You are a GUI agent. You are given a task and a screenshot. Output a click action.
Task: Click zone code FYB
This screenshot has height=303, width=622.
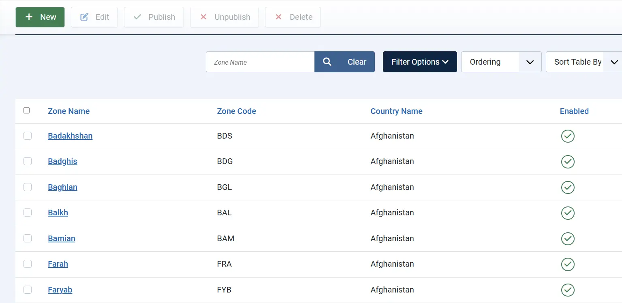[224, 290]
